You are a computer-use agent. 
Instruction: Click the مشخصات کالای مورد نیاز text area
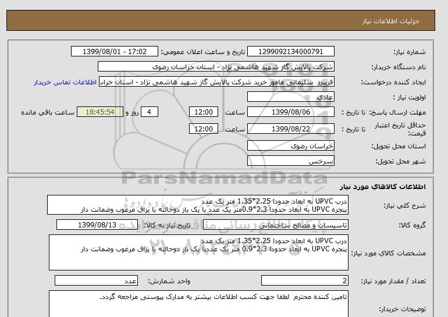click(198, 252)
